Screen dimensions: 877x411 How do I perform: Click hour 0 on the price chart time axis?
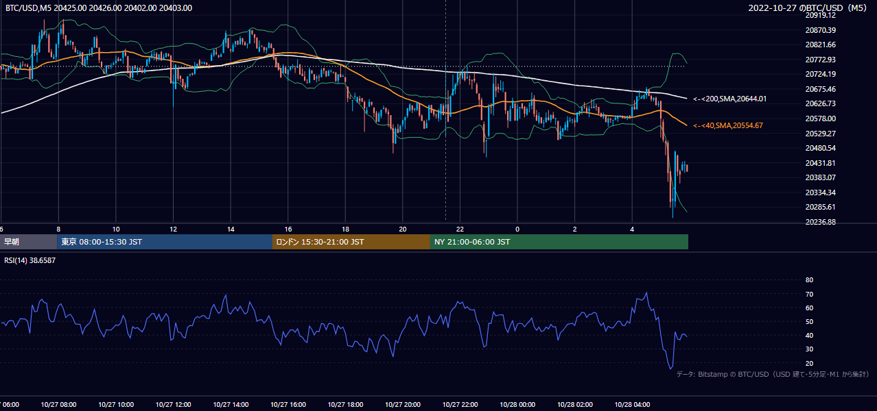tap(517, 229)
